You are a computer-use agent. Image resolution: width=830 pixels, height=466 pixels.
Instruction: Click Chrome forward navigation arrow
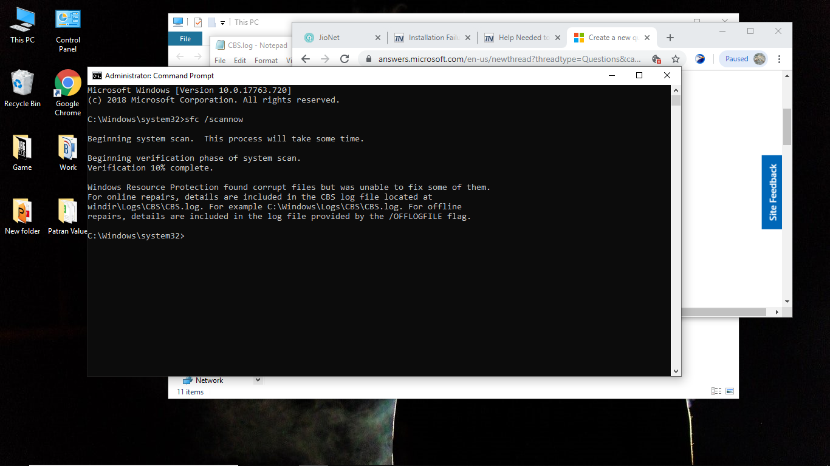(x=325, y=59)
